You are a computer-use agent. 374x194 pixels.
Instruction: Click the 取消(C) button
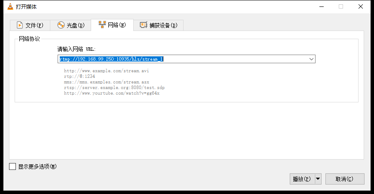click(x=345, y=179)
